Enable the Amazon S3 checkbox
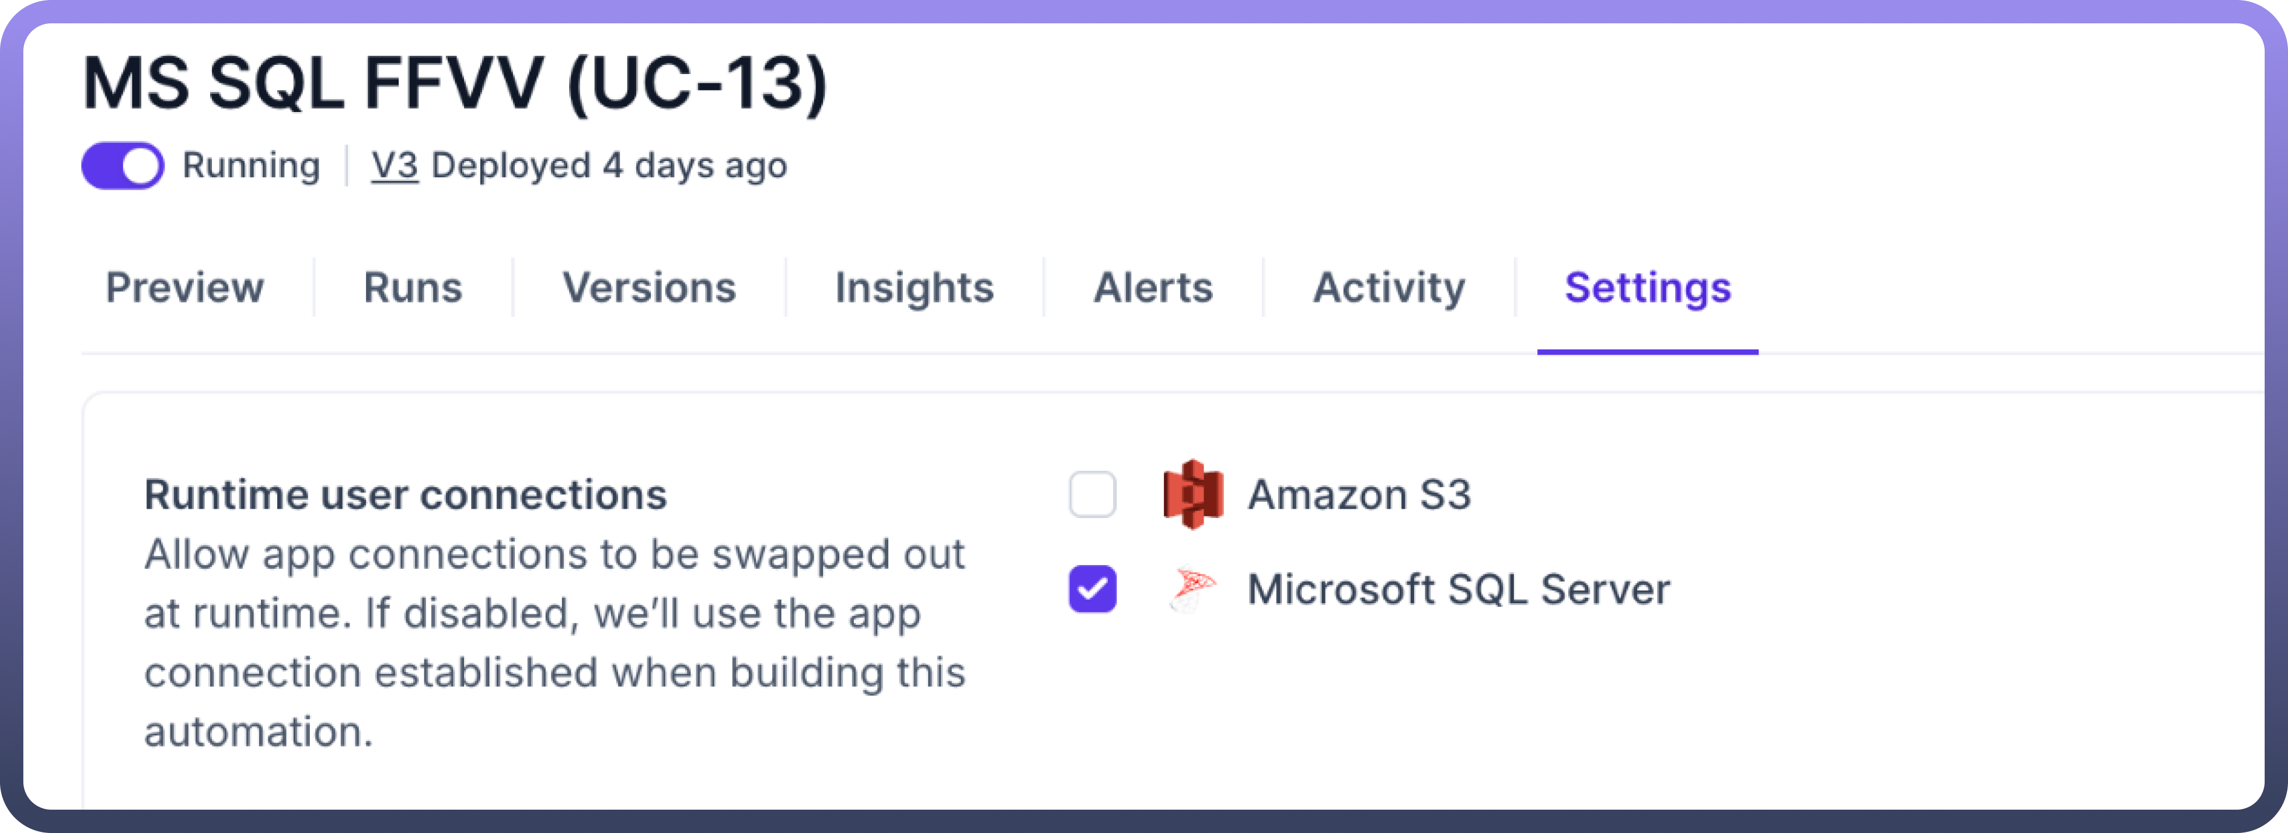Screen dimensions: 2288x833 (x=1093, y=495)
